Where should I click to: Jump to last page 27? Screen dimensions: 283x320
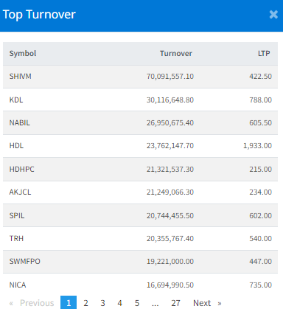[x=175, y=303]
